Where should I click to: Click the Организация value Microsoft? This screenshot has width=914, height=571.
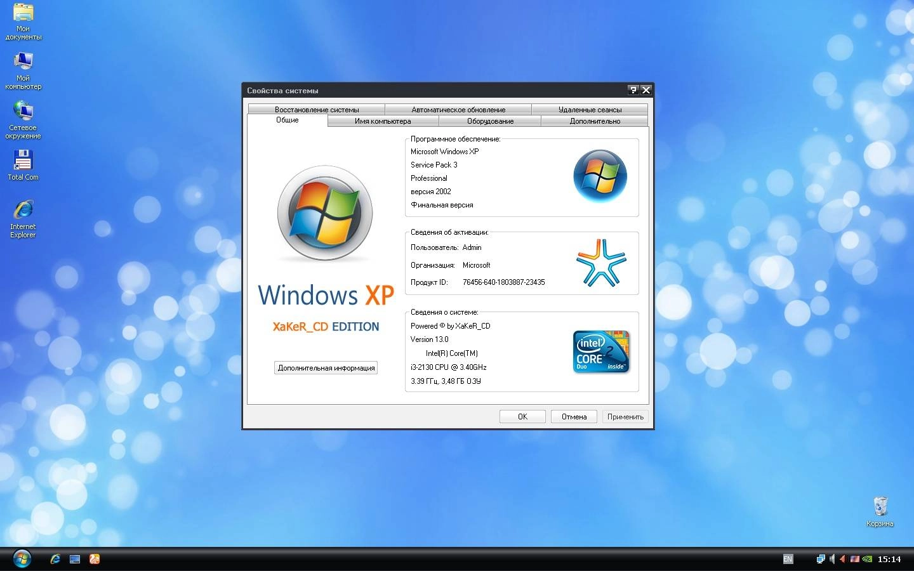click(477, 265)
